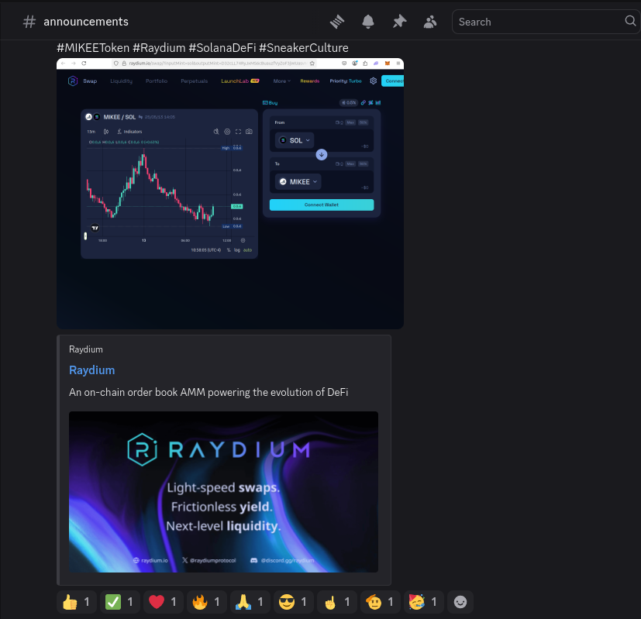Click the announcements channel name
Screen dimensions: 641x619
click(x=86, y=22)
